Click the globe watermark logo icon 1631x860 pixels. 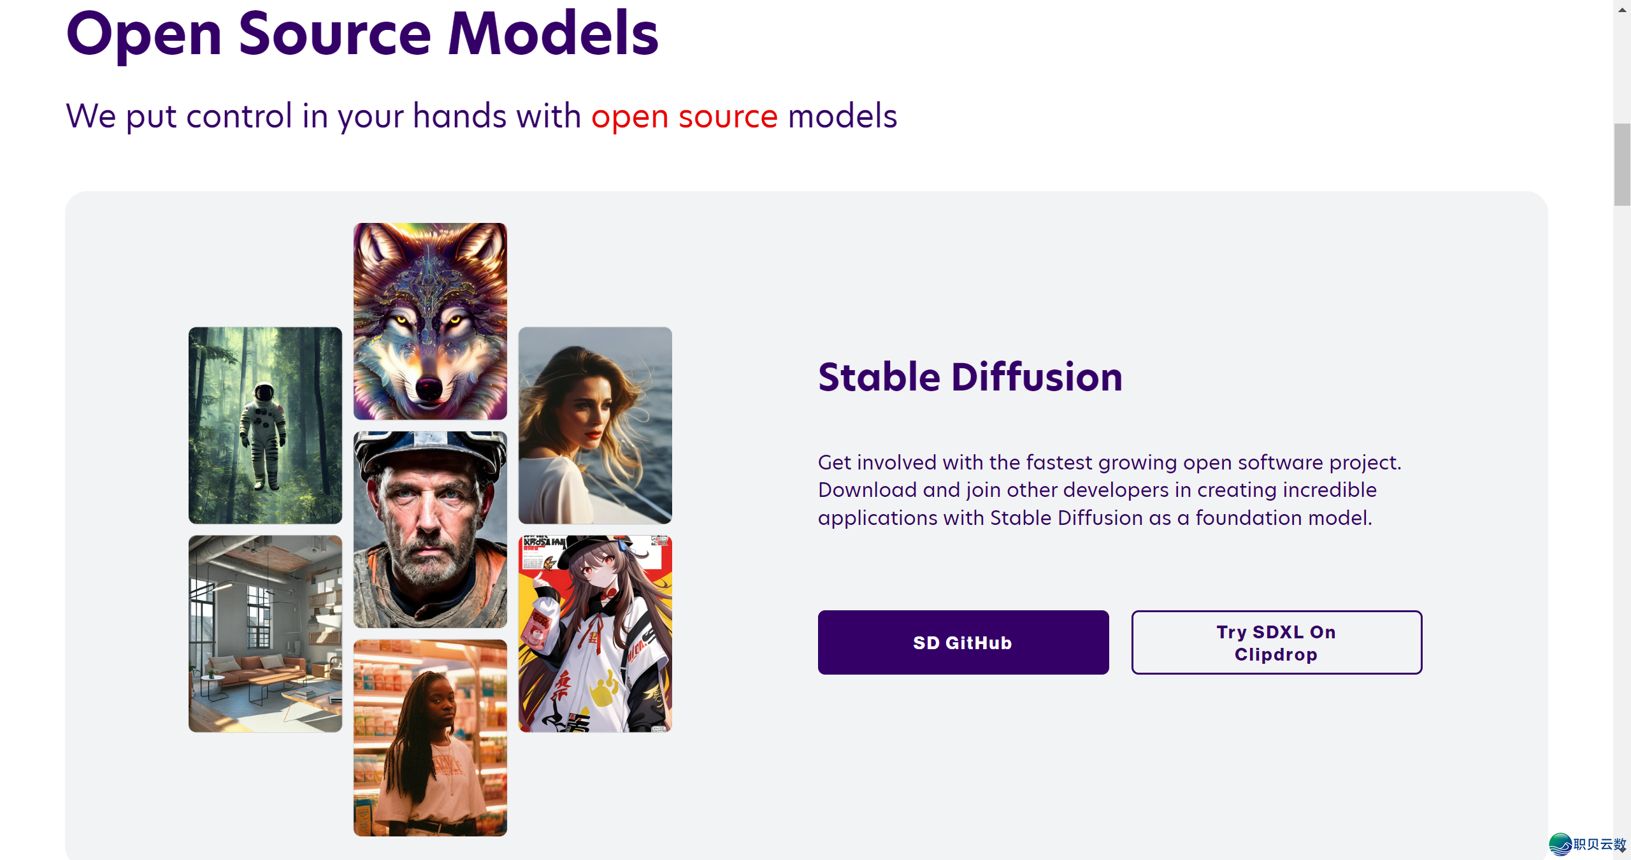(1560, 844)
